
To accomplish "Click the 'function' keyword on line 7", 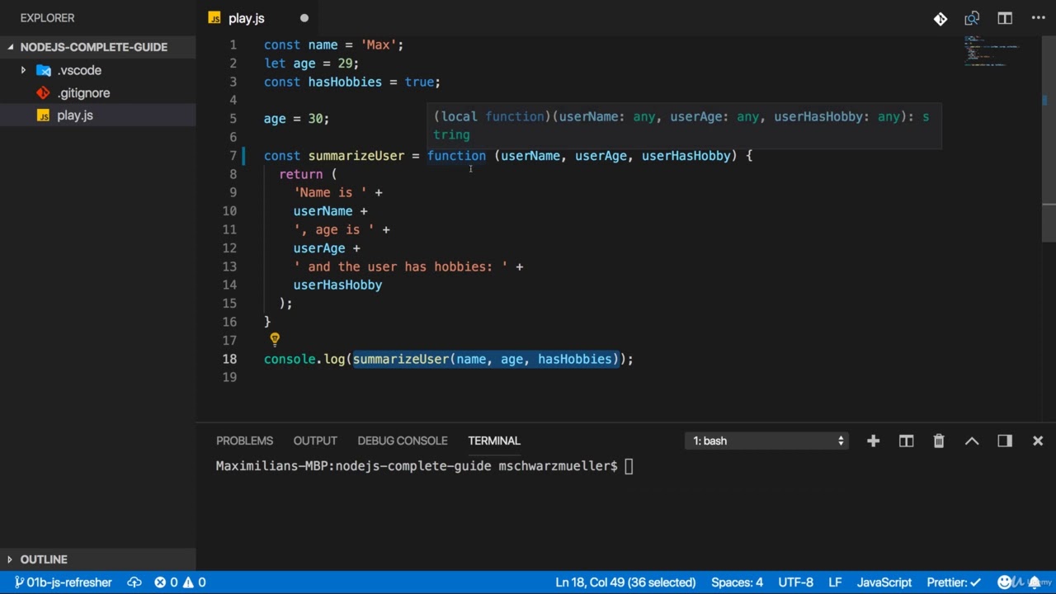I will (x=456, y=155).
